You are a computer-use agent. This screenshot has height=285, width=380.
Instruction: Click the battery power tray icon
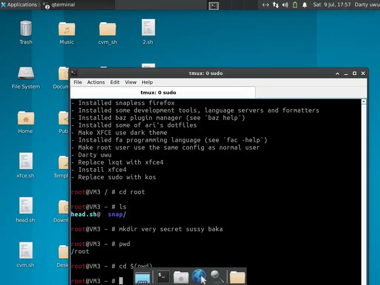295,4
